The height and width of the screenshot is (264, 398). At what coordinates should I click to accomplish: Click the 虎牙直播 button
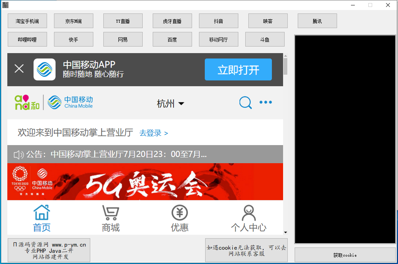click(172, 21)
